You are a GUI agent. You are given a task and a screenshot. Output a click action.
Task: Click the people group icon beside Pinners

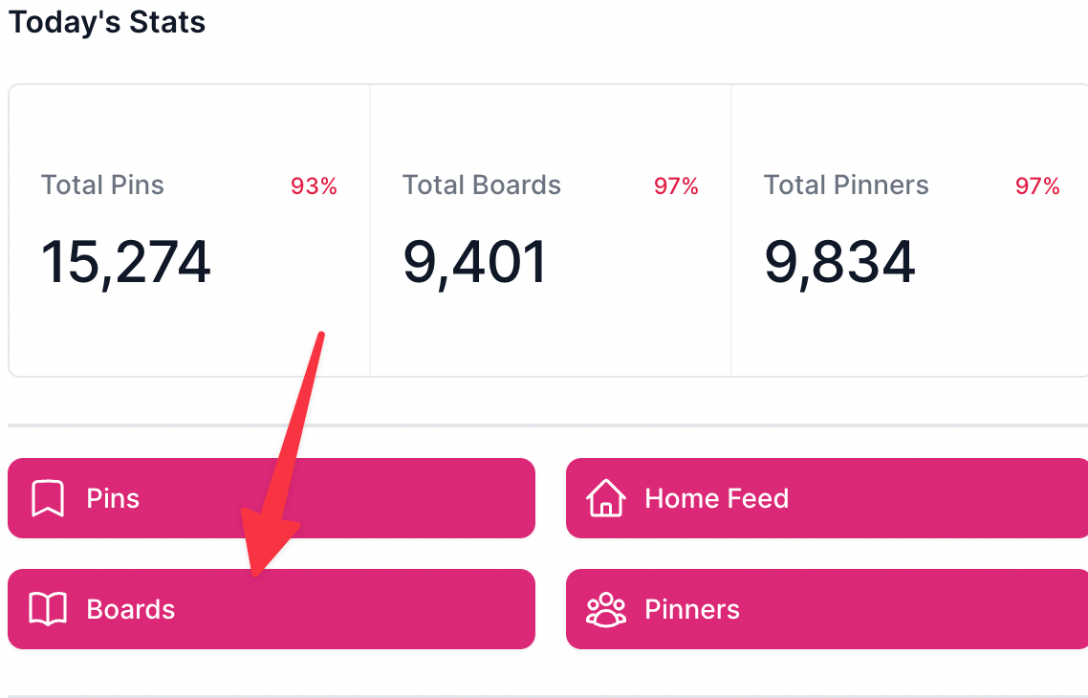(606, 609)
